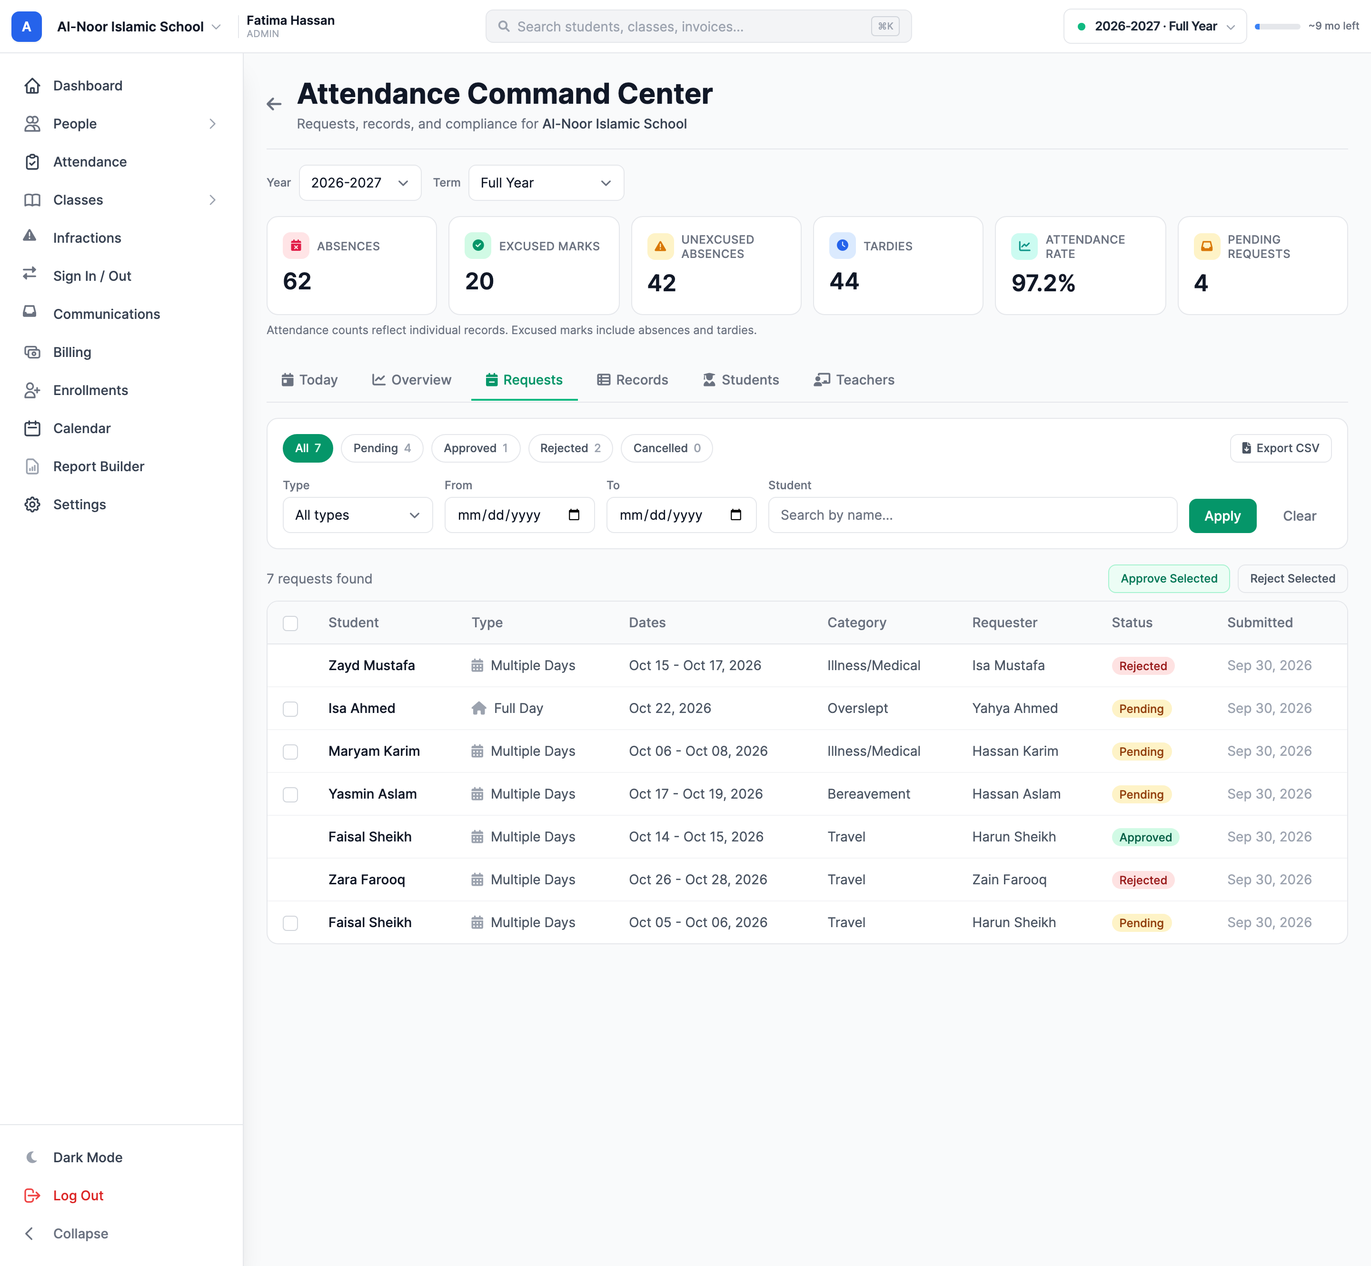This screenshot has height=1266, width=1371.
Task: Click the Calendar icon in sidebar
Action: click(32, 428)
